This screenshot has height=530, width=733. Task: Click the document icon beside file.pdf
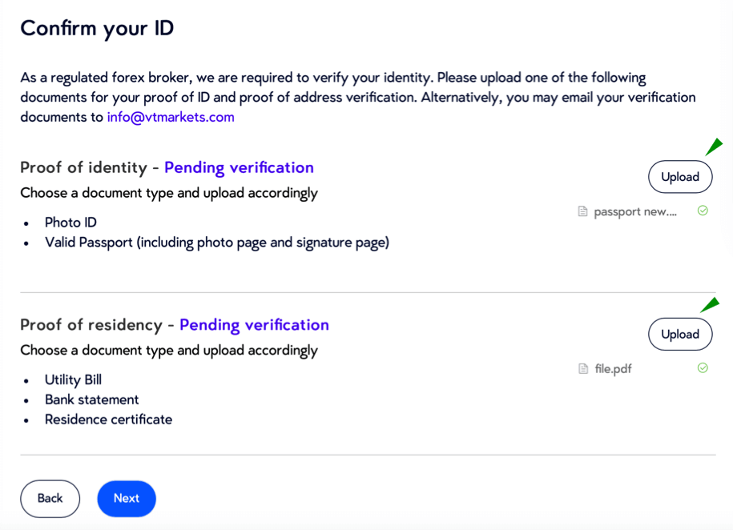[583, 369]
